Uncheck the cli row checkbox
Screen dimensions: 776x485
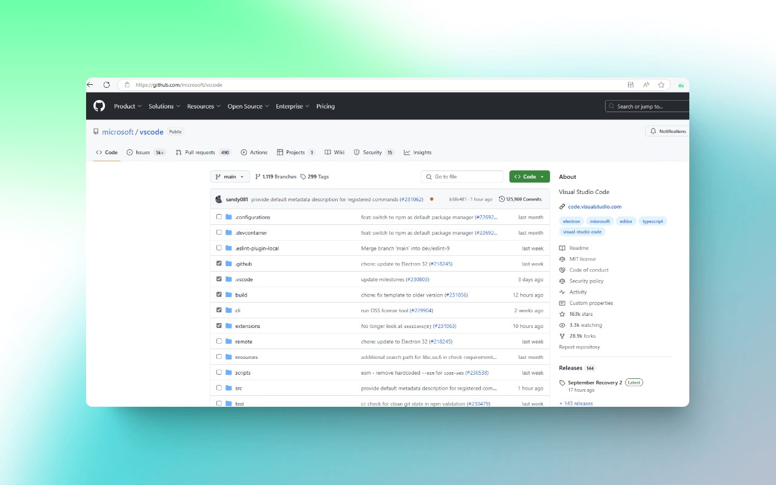click(x=219, y=310)
